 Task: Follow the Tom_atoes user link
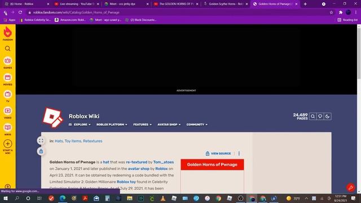pyautogui.click(x=164, y=162)
